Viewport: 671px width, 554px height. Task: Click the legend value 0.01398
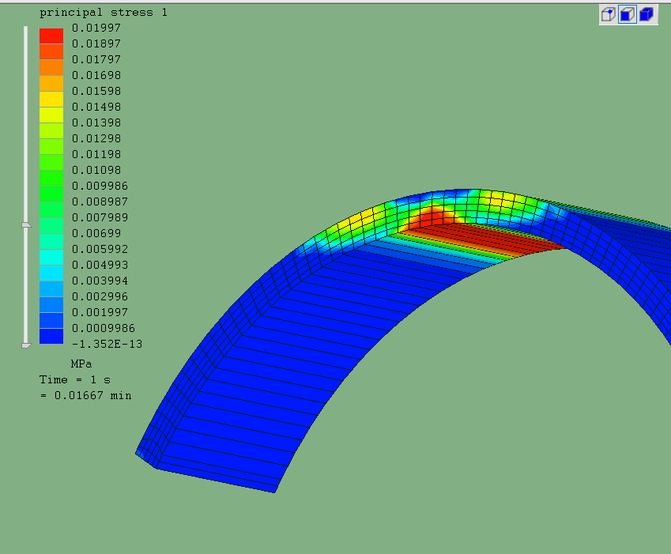coord(96,122)
